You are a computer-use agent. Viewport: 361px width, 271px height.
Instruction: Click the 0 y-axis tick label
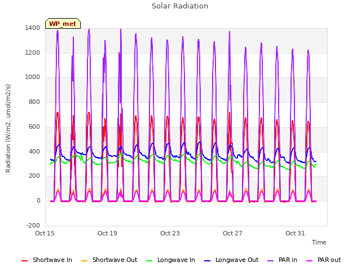coord(38,201)
